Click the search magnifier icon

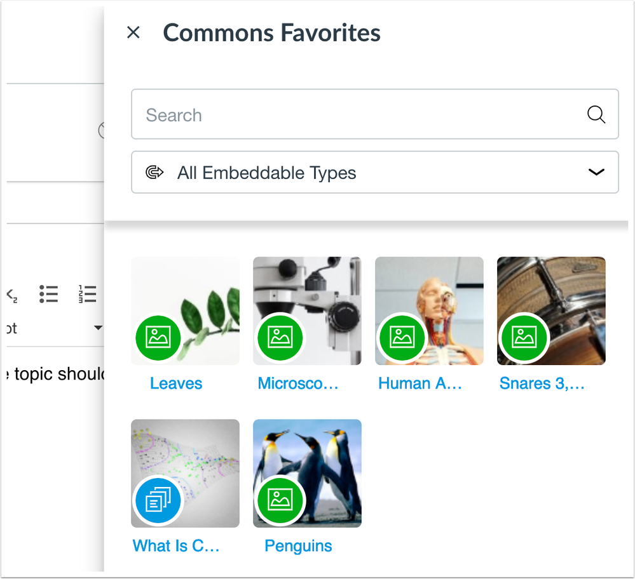596,114
